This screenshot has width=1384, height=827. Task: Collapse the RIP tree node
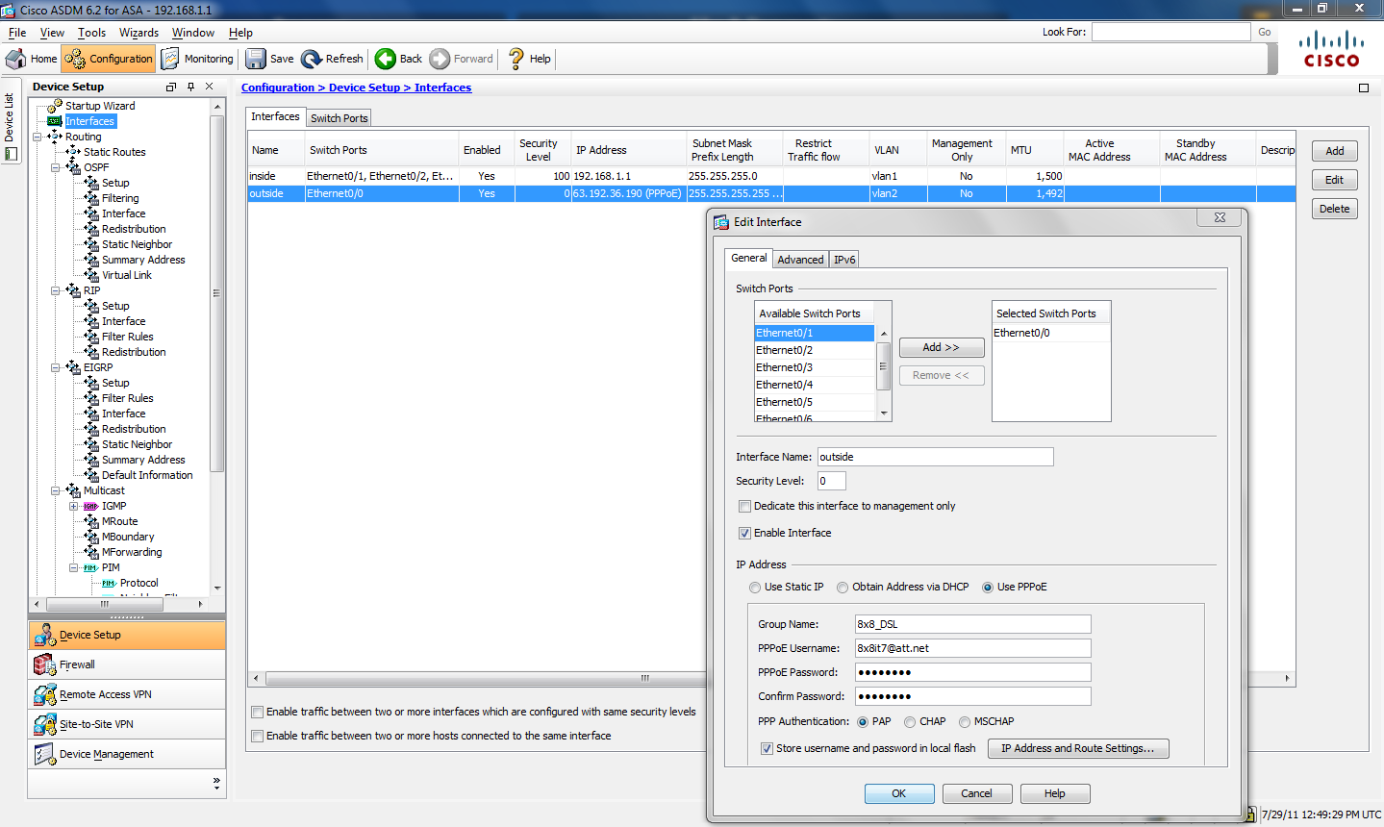(x=56, y=290)
